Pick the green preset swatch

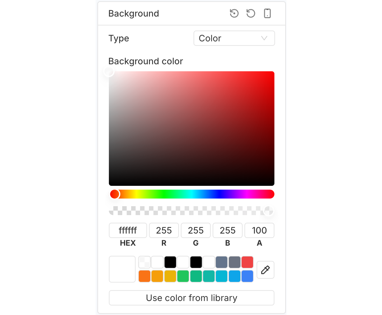(x=183, y=276)
